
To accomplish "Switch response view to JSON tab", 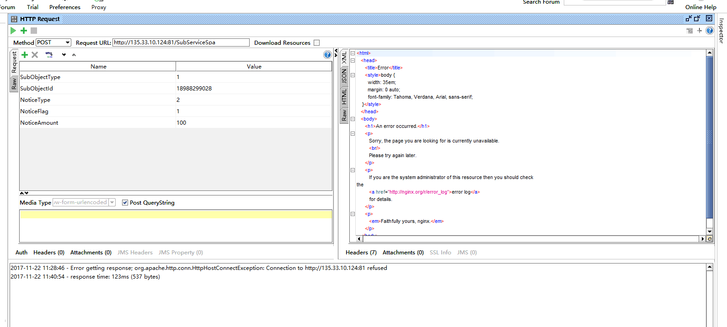I will [x=344, y=76].
